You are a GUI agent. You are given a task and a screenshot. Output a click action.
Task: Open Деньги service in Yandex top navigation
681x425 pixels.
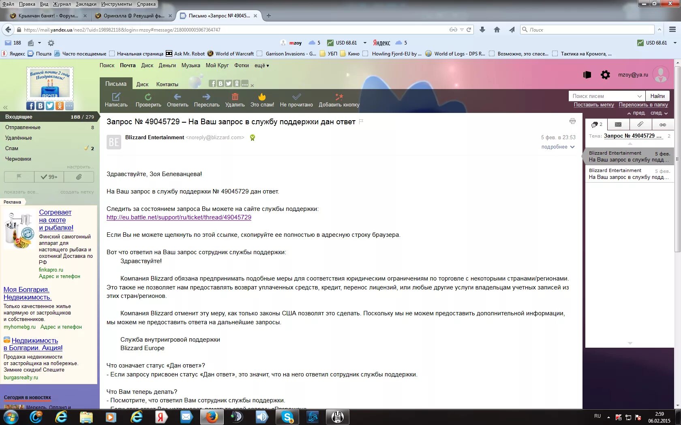[x=167, y=65]
